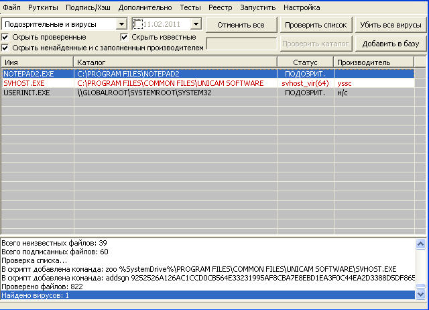Viewport: 429px width, 310px height.
Task: Enable the date filter checkbox 11.02.2011
Action: coord(137,24)
